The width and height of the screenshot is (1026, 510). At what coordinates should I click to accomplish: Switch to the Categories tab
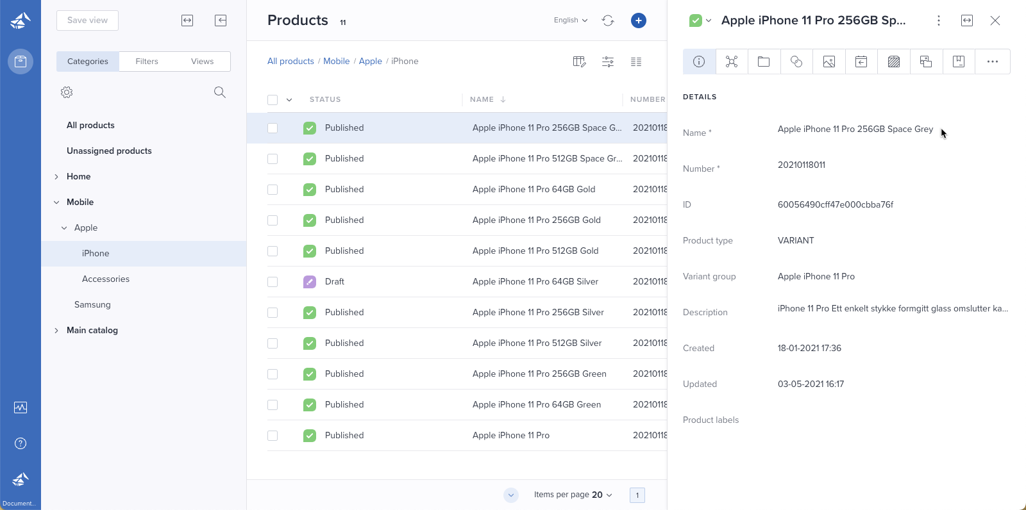point(88,62)
